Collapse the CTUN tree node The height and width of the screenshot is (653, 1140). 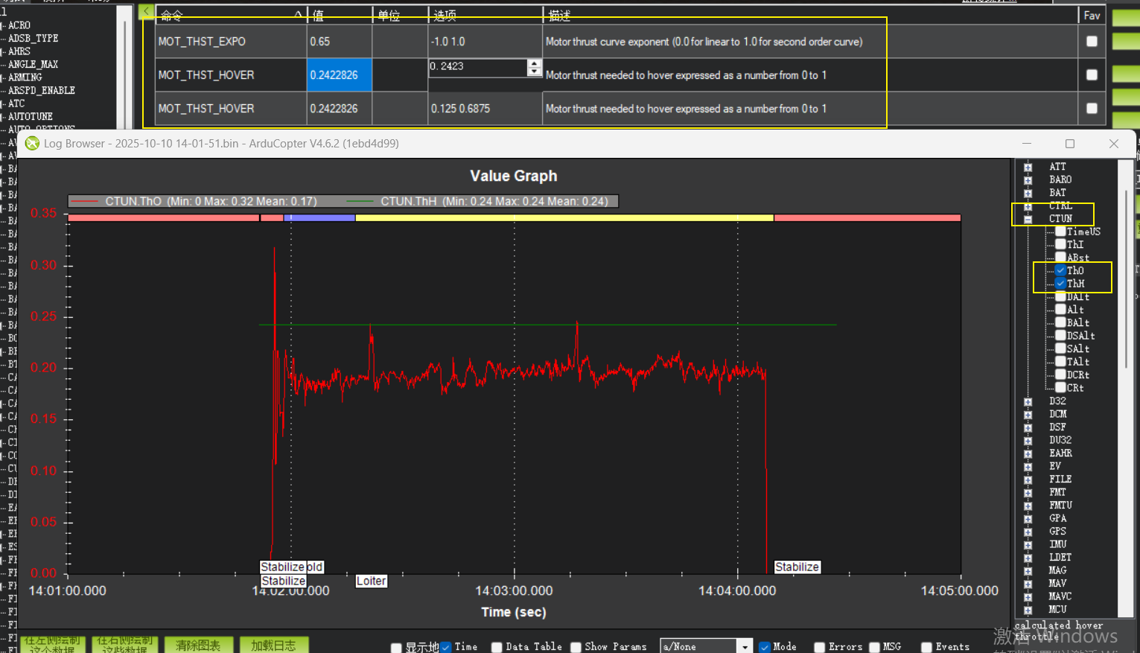click(x=1028, y=219)
